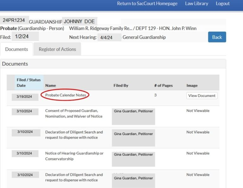This screenshot has width=243, height=188.
Task: Select the Probate Calendar Notes document name
Action: pyautogui.click(x=65, y=95)
